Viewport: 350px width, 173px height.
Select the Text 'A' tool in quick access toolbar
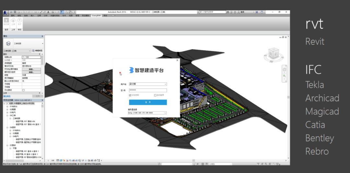coord(48,12)
